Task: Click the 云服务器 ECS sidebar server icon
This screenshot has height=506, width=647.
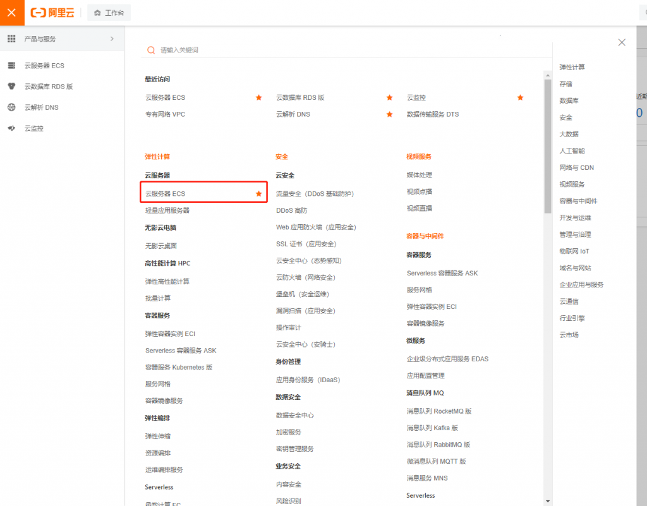Action: pyautogui.click(x=11, y=66)
